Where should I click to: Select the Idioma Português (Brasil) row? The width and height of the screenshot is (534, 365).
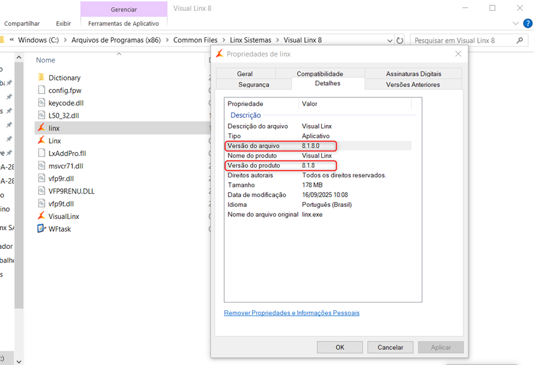[x=318, y=205]
